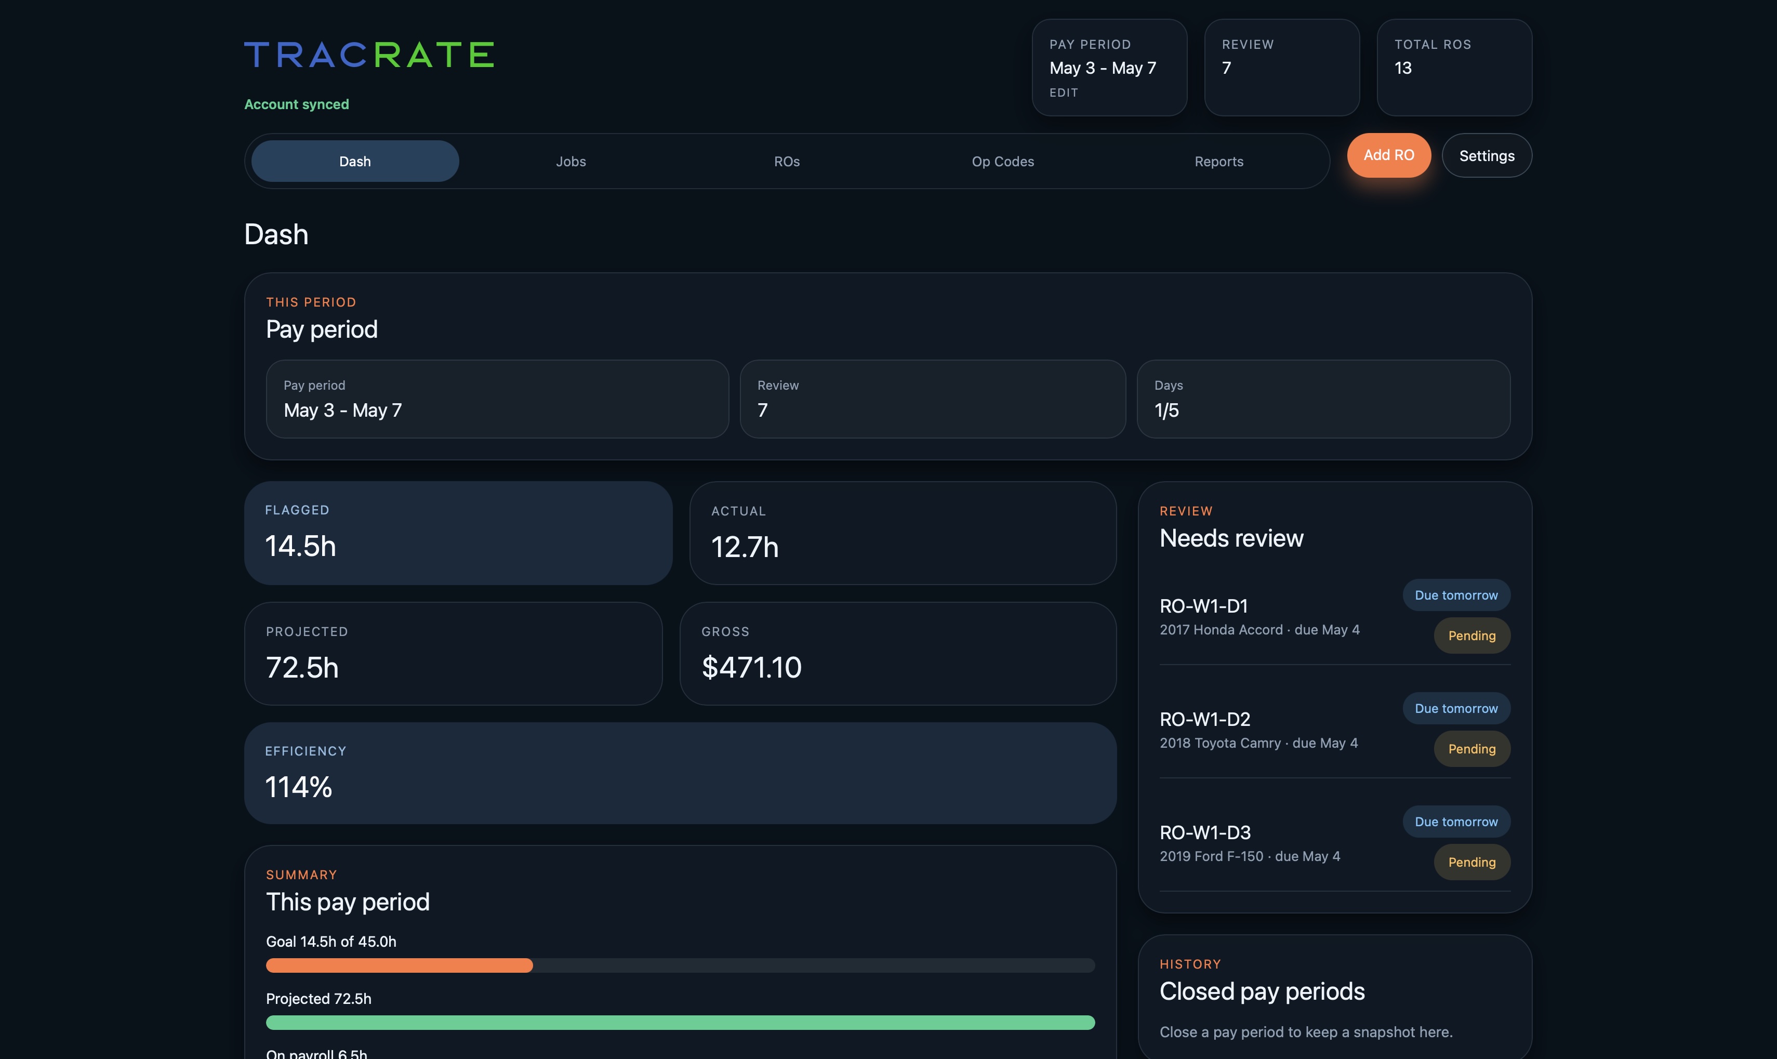
Task: Click the Flagged 14.5h stat card
Action: pos(458,533)
